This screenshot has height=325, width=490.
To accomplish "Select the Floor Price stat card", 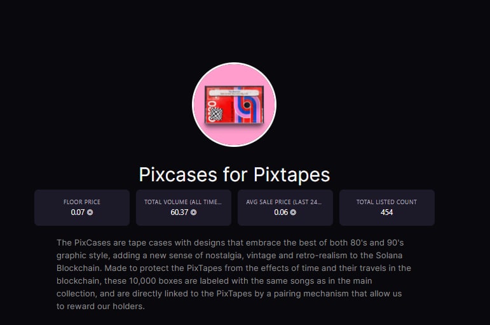I will [x=82, y=207].
